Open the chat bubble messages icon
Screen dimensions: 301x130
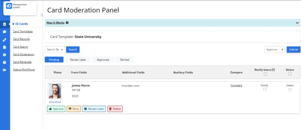(x=4, y=32)
